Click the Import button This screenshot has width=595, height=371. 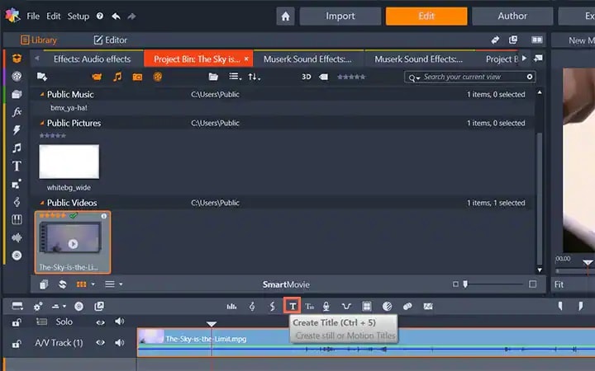click(x=340, y=16)
